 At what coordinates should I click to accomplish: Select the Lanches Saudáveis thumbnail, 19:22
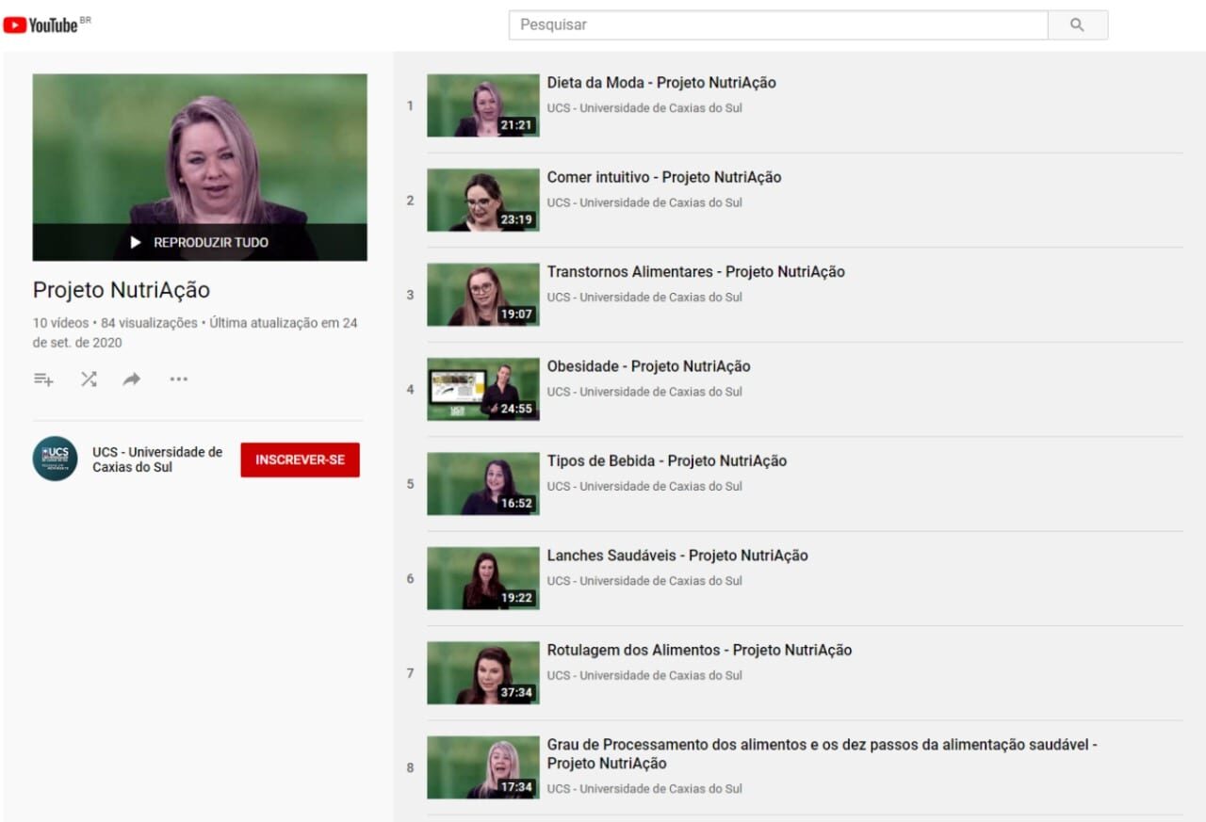(x=483, y=579)
